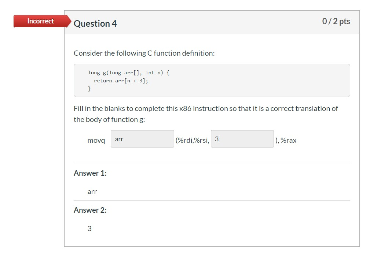Image resolution: width=377 pixels, height=257 pixels.
Task: Click the movq instruction text
Action: coord(96,140)
